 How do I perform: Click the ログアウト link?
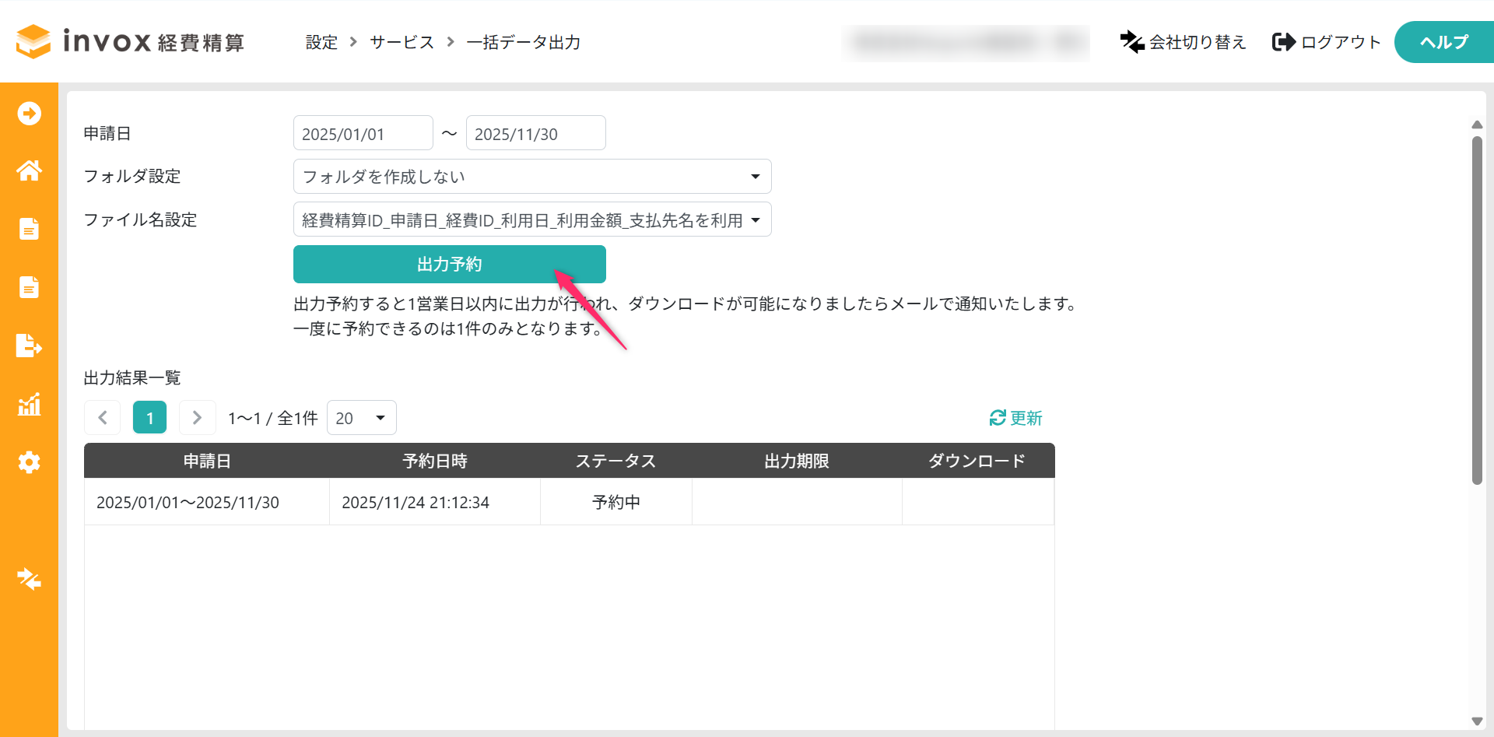1327,42
